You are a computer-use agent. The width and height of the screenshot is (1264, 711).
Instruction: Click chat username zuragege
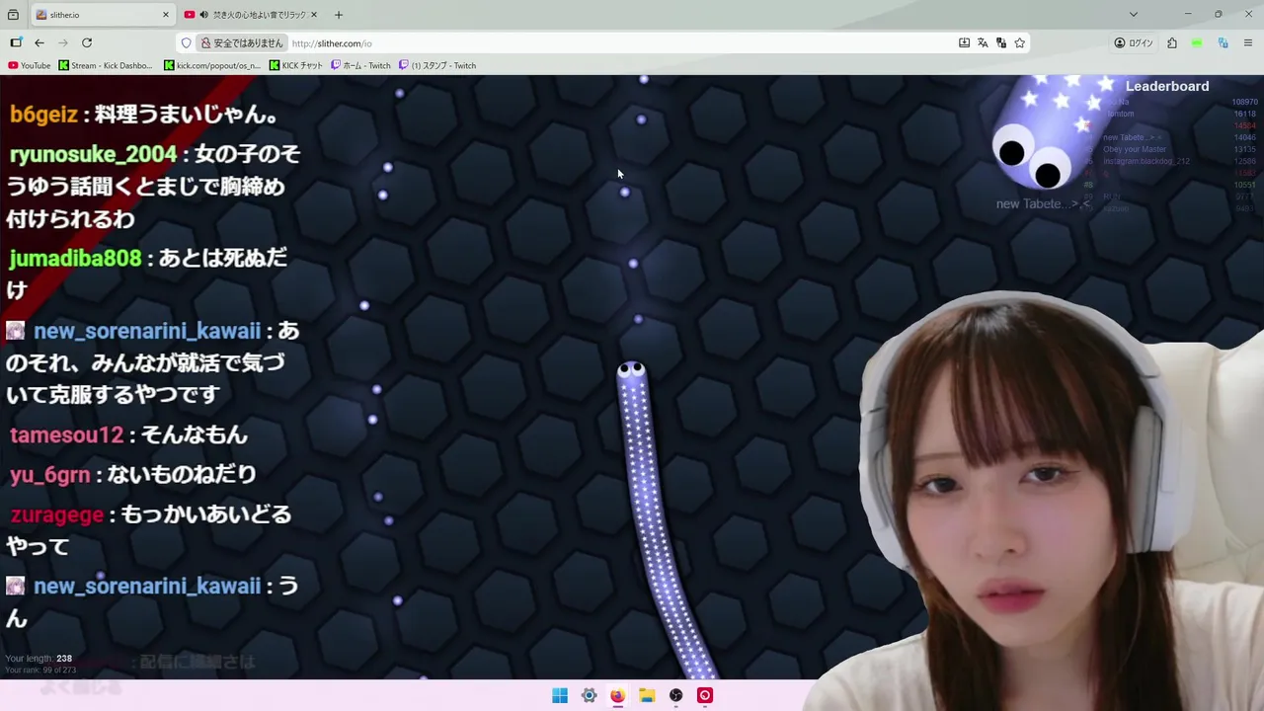click(x=56, y=514)
